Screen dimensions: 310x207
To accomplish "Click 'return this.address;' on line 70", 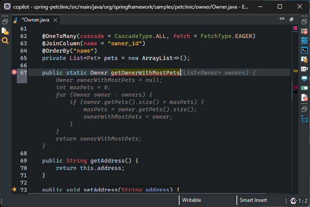I will tap(90, 168).
